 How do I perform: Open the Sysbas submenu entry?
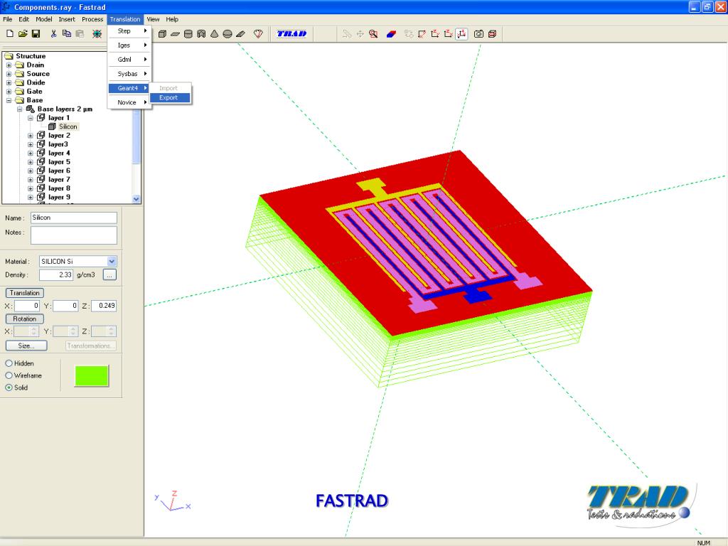tap(129, 74)
